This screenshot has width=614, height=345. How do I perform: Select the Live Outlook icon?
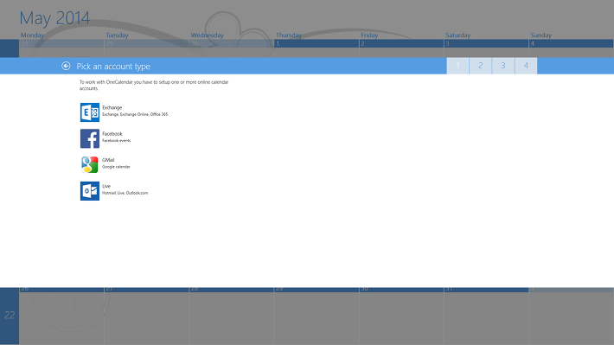pyautogui.click(x=90, y=191)
